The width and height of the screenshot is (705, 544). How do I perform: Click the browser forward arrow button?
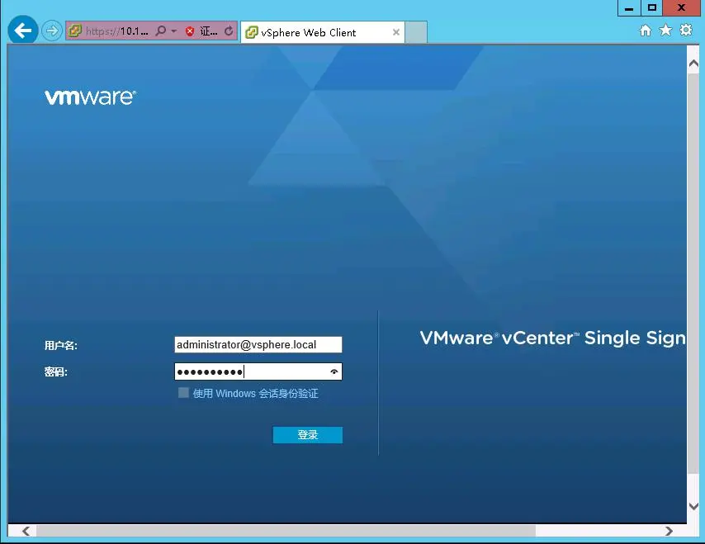pos(52,31)
